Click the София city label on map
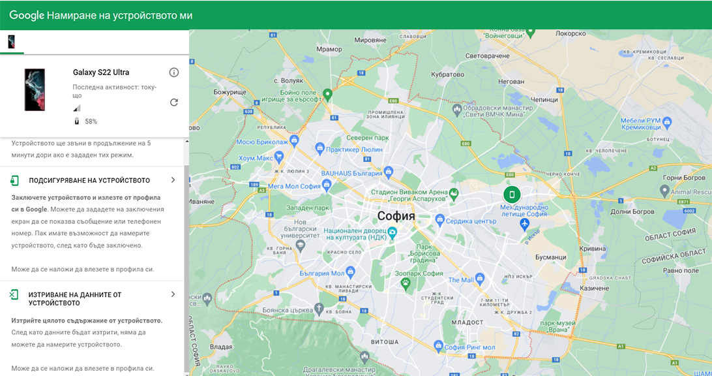The height and width of the screenshot is (376, 712). [396, 216]
